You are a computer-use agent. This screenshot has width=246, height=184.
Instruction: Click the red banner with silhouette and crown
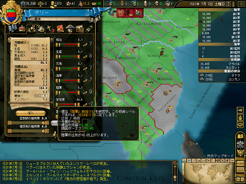130,13
